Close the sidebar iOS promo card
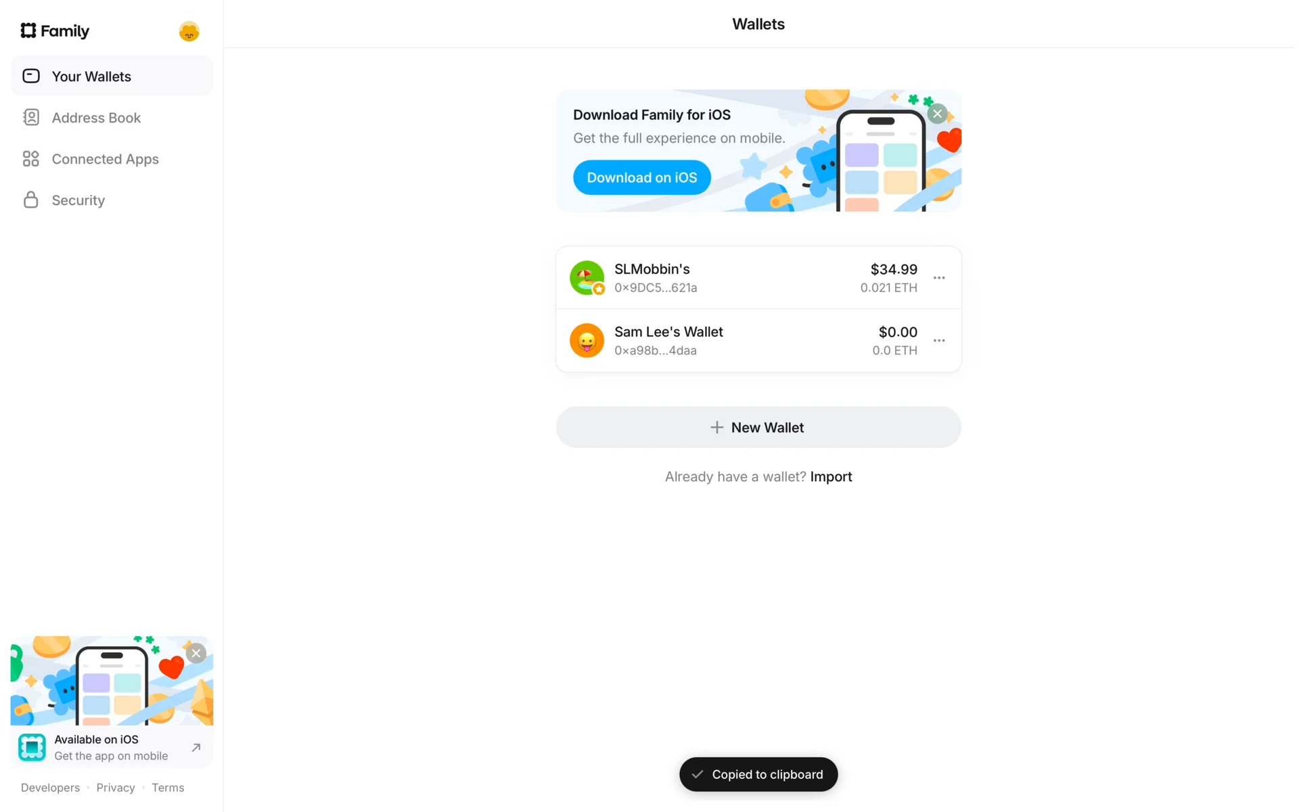 [x=196, y=653]
